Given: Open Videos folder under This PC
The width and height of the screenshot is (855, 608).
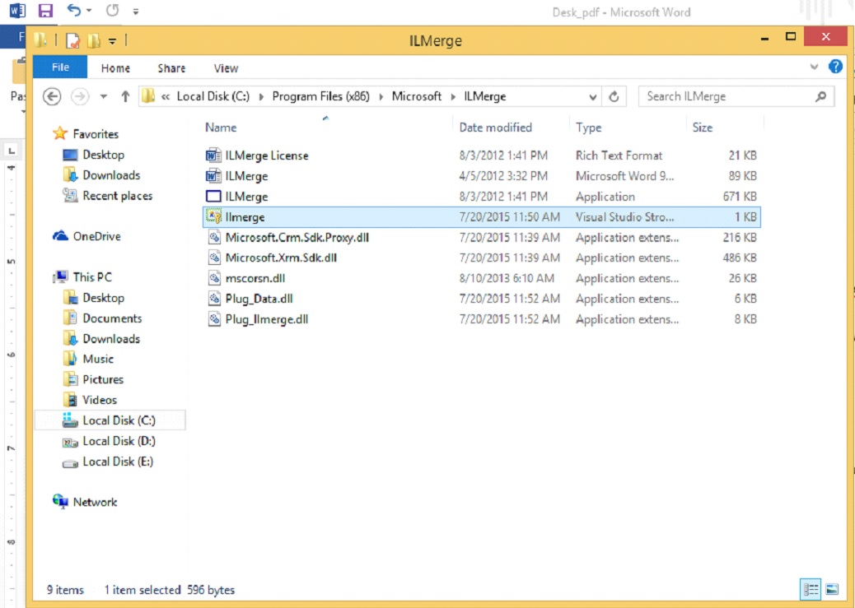Looking at the screenshot, I should click(99, 400).
